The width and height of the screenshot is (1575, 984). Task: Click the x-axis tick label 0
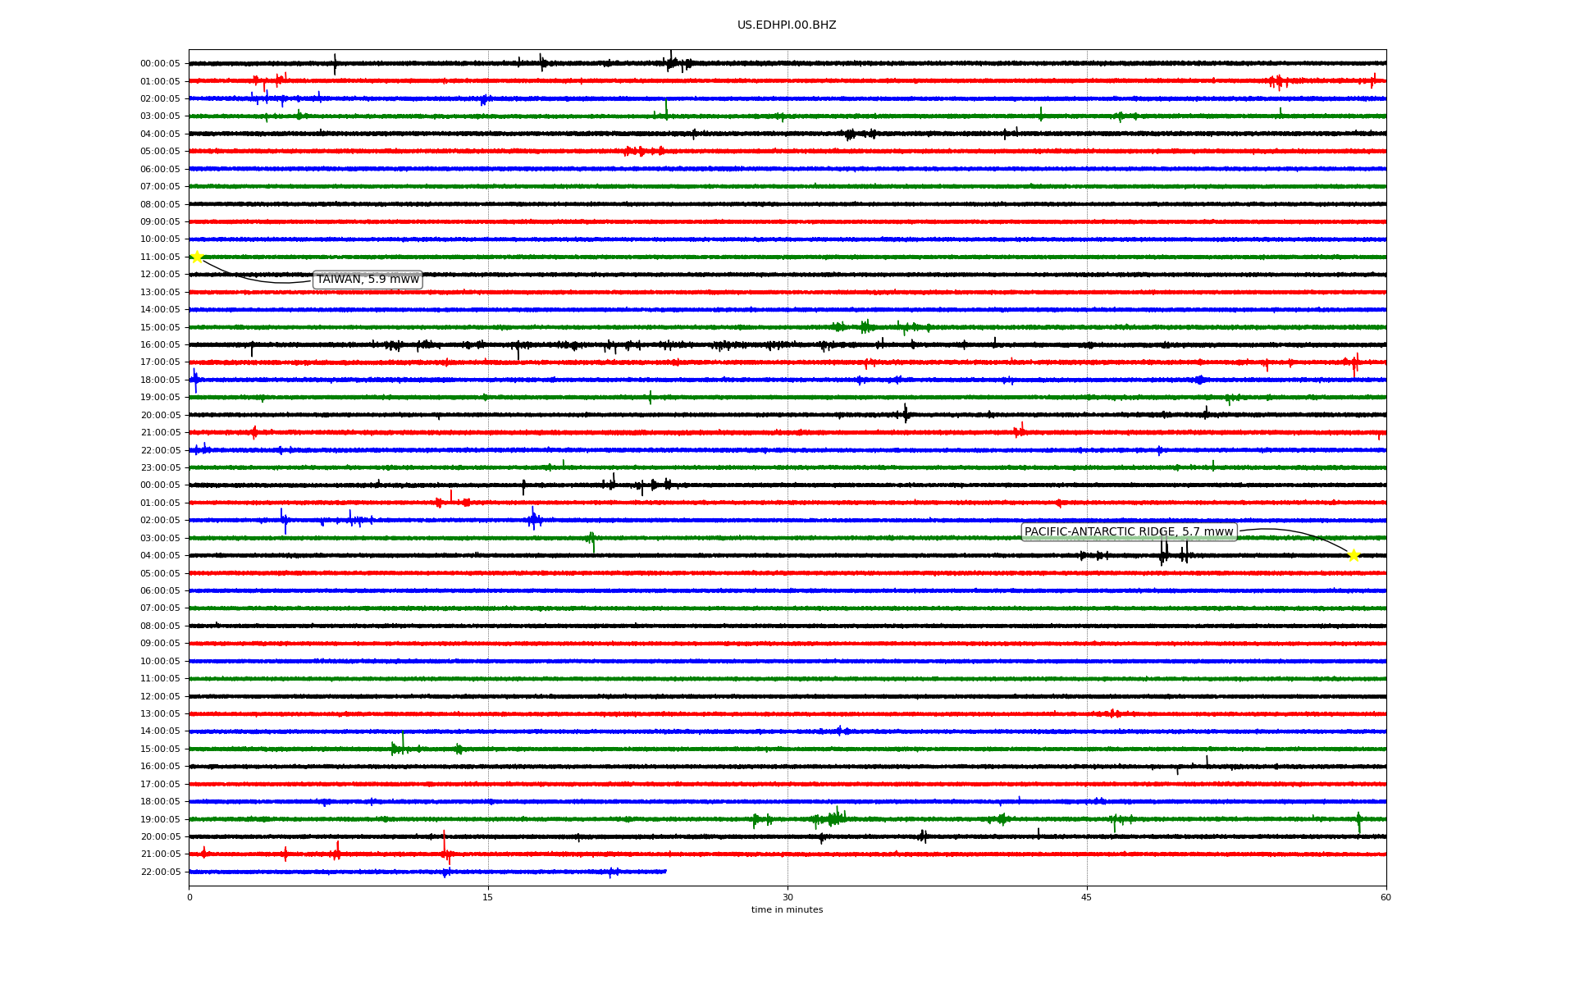click(x=189, y=897)
